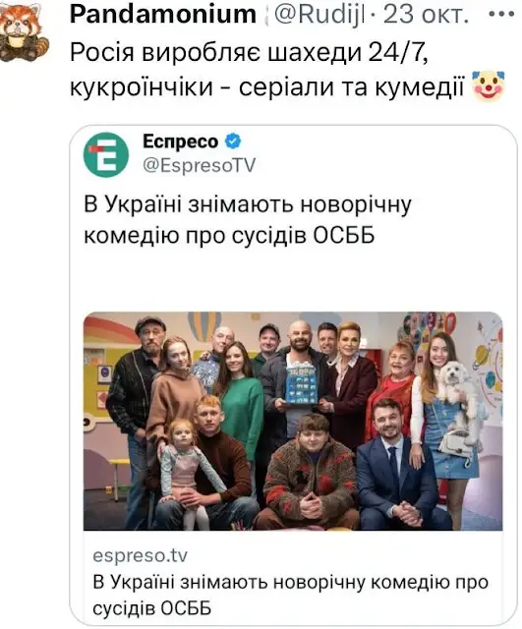Click the Еспресо green E logo avatar
The image size is (522, 629).
pos(106,154)
